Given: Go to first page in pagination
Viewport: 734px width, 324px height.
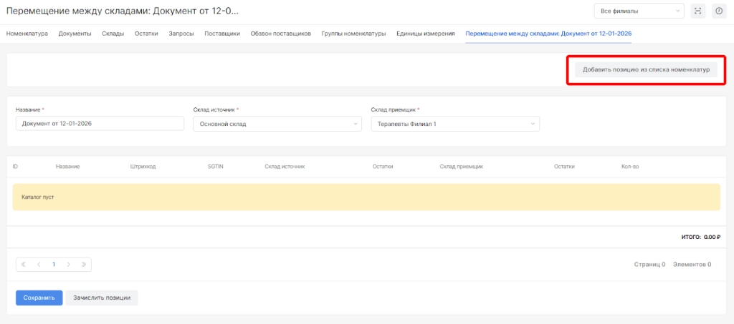Looking at the screenshot, I should [24, 265].
